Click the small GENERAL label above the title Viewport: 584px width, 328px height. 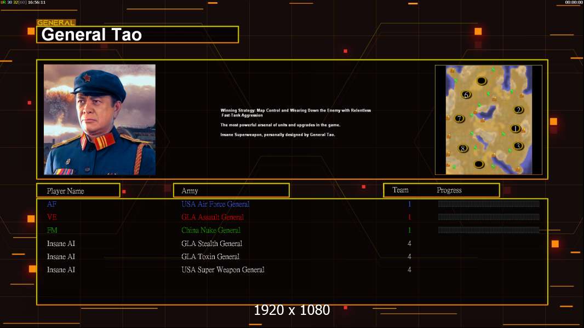[56, 22]
